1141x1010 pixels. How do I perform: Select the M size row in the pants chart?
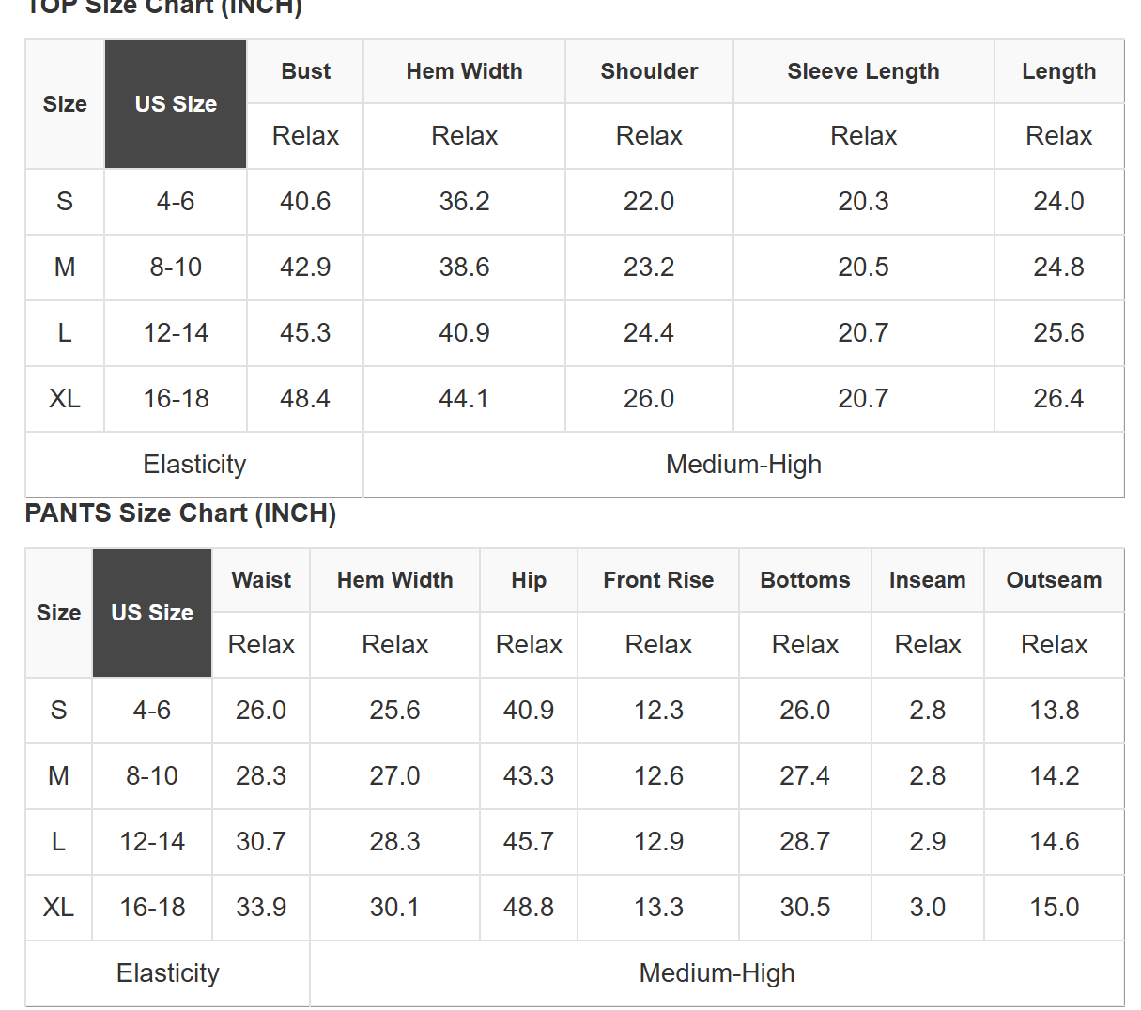point(575,776)
